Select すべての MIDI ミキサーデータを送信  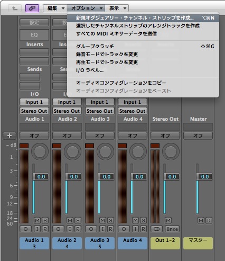point(143,34)
